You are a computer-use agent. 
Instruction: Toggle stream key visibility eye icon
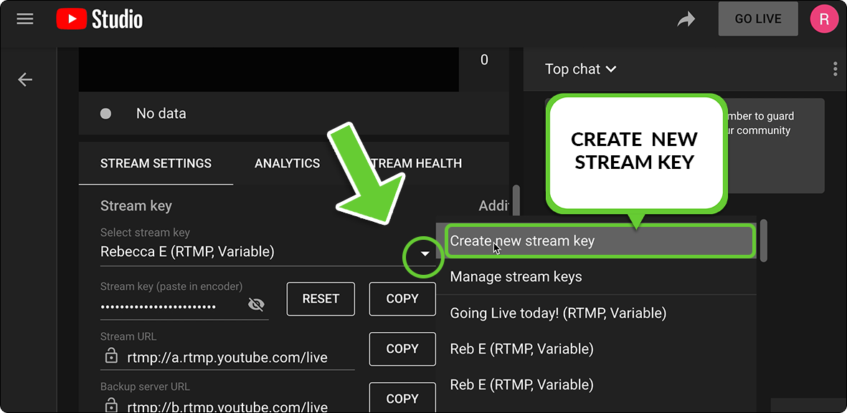point(256,305)
